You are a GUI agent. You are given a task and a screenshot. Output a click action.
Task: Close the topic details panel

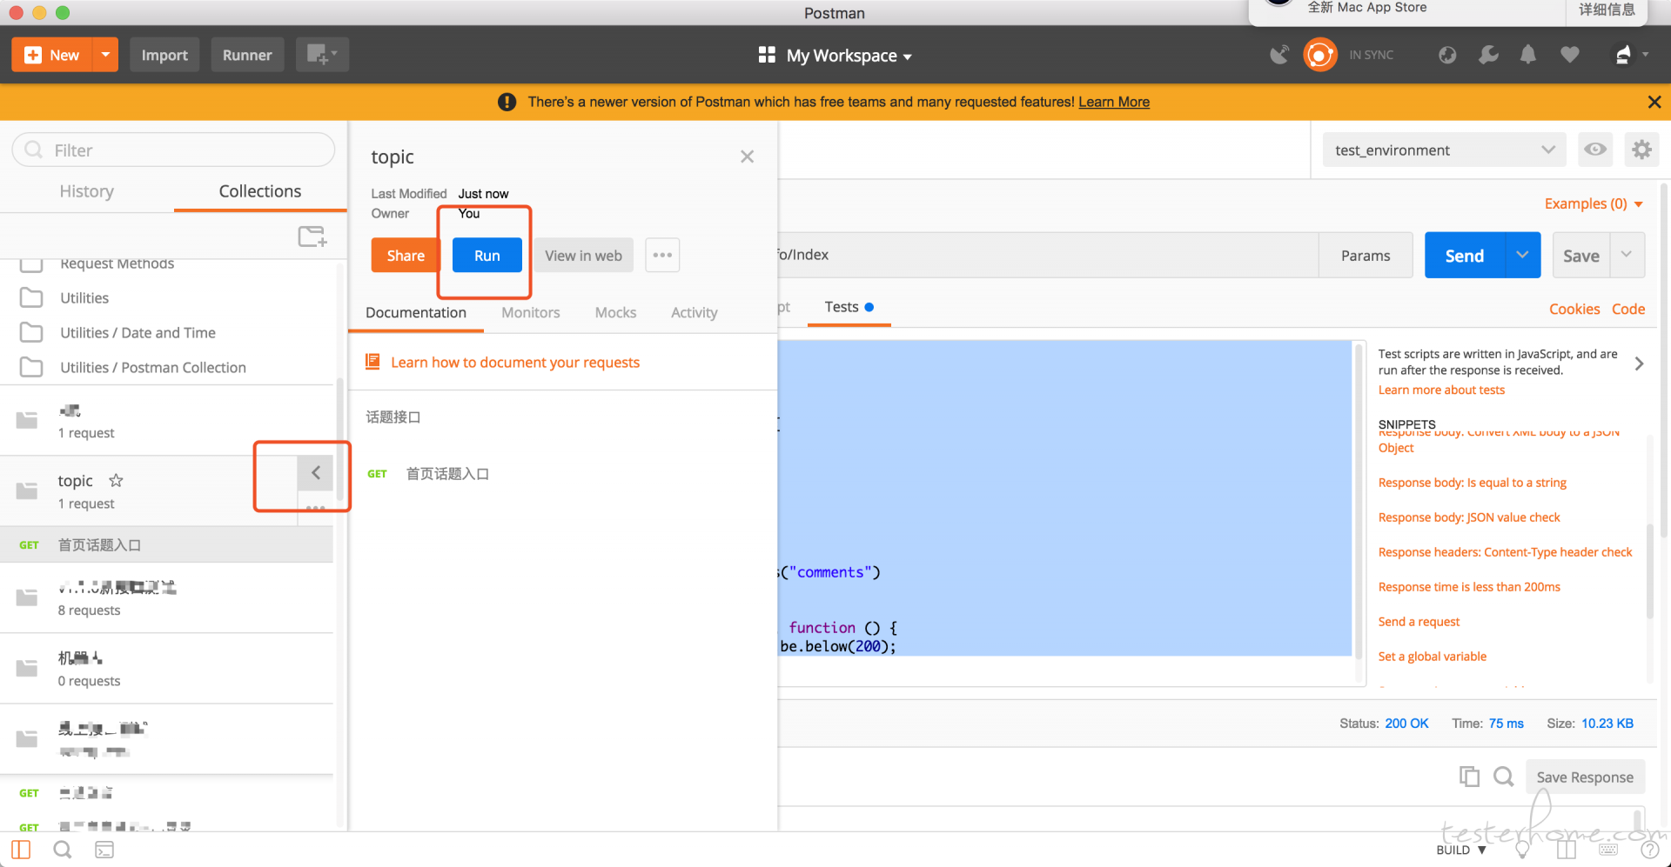pyautogui.click(x=747, y=157)
